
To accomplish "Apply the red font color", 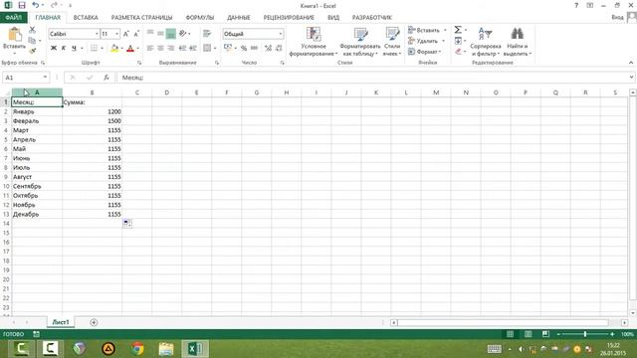I will tap(130, 49).
